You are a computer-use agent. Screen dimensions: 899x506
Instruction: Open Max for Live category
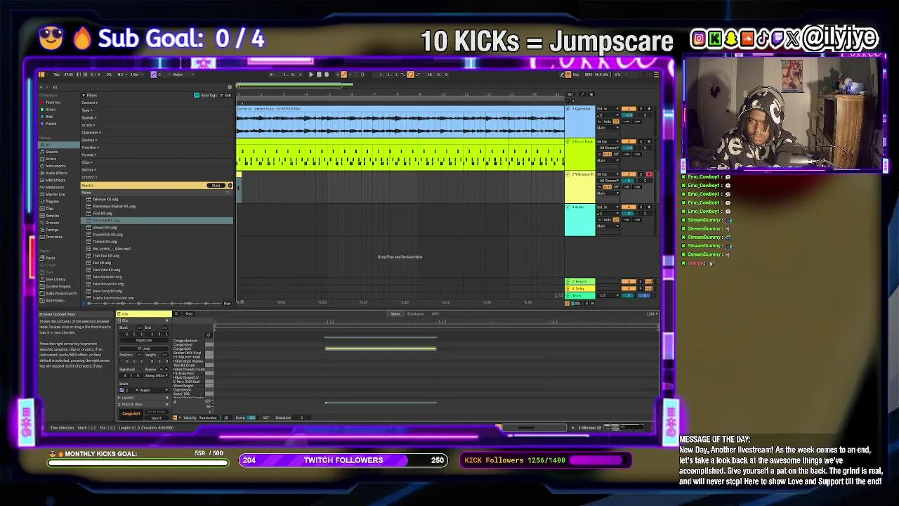pyautogui.click(x=53, y=194)
